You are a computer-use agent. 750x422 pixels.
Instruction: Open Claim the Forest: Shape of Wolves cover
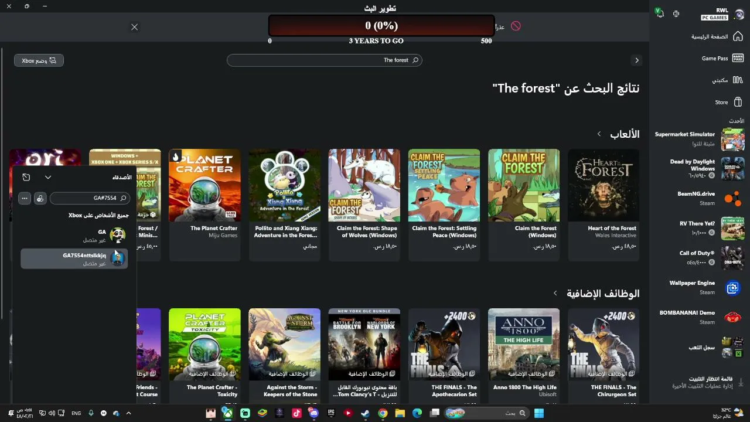point(364,185)
